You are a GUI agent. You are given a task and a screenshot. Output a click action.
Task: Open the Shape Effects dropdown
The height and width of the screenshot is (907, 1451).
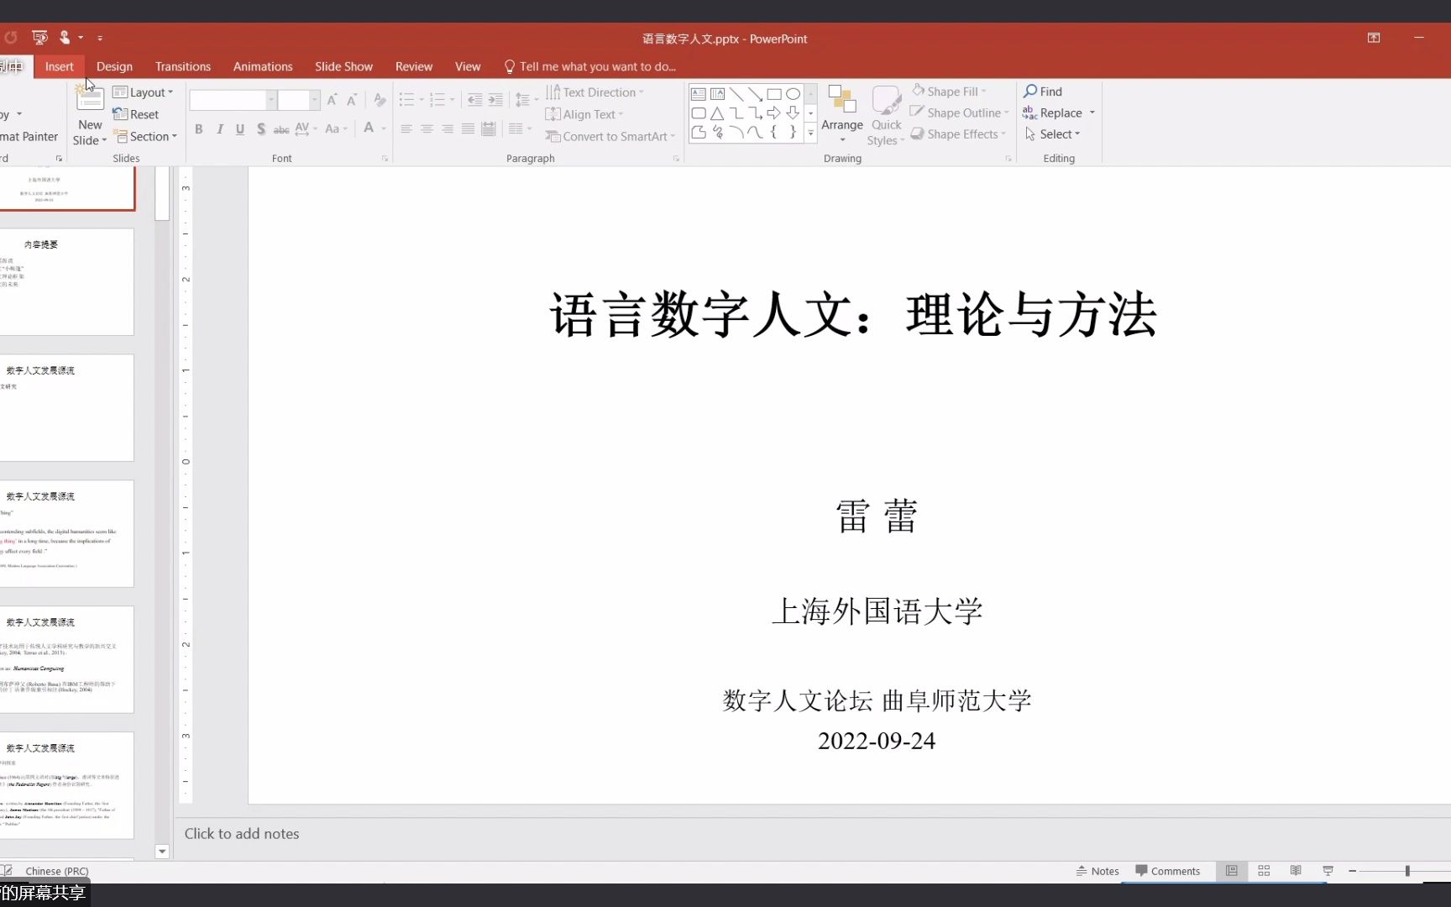[959, 134]
